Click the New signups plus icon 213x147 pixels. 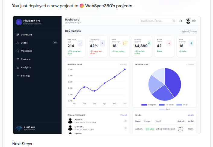pyautogui.click(x=191, y=43)
